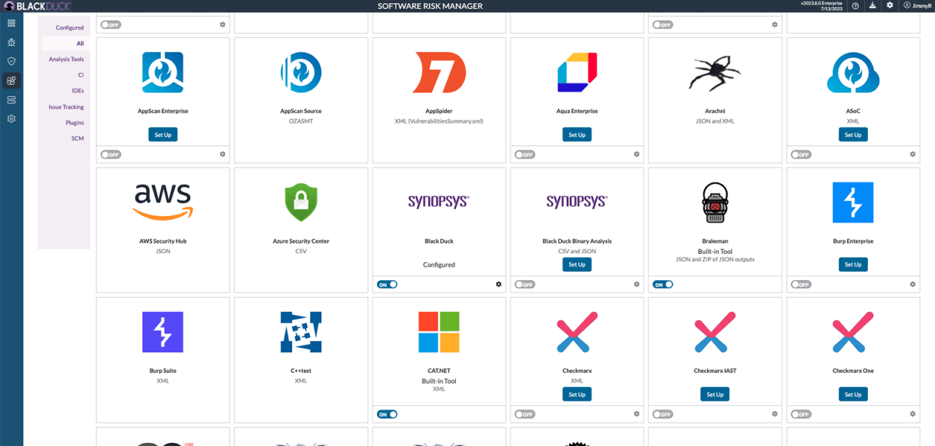This screenshot has height=446, width=935.
Task: Open the Downloads icon in top bar
Action: [873, 5]
